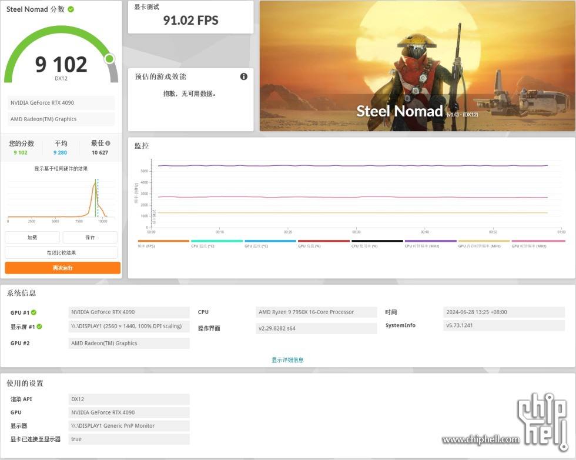Select the NVIDIA GeForce RTX 4090 field under score
The image size is (576, 460).
[61, 103]
